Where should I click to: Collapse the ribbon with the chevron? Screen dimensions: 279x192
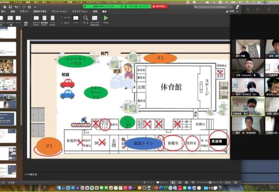click(x=237, y=12)
